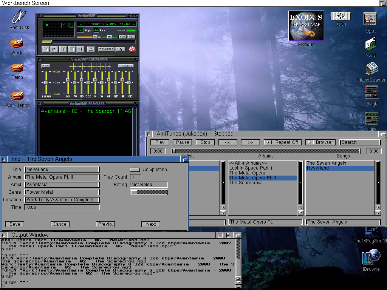Open the Opus desktop icon
387x290 pixels.
point(370,19)
